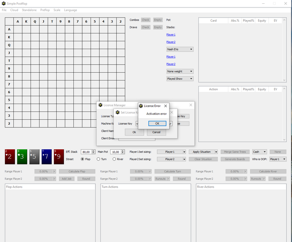Click the License Error dialog title icon

141,106
